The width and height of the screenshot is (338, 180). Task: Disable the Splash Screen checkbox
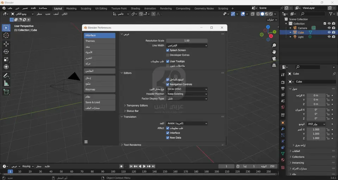(x=168, y=50)
